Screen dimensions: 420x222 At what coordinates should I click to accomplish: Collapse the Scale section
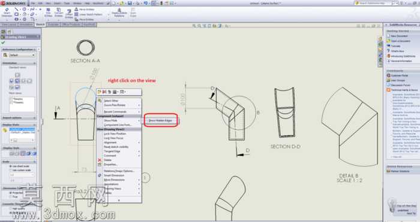pos(35,162)
